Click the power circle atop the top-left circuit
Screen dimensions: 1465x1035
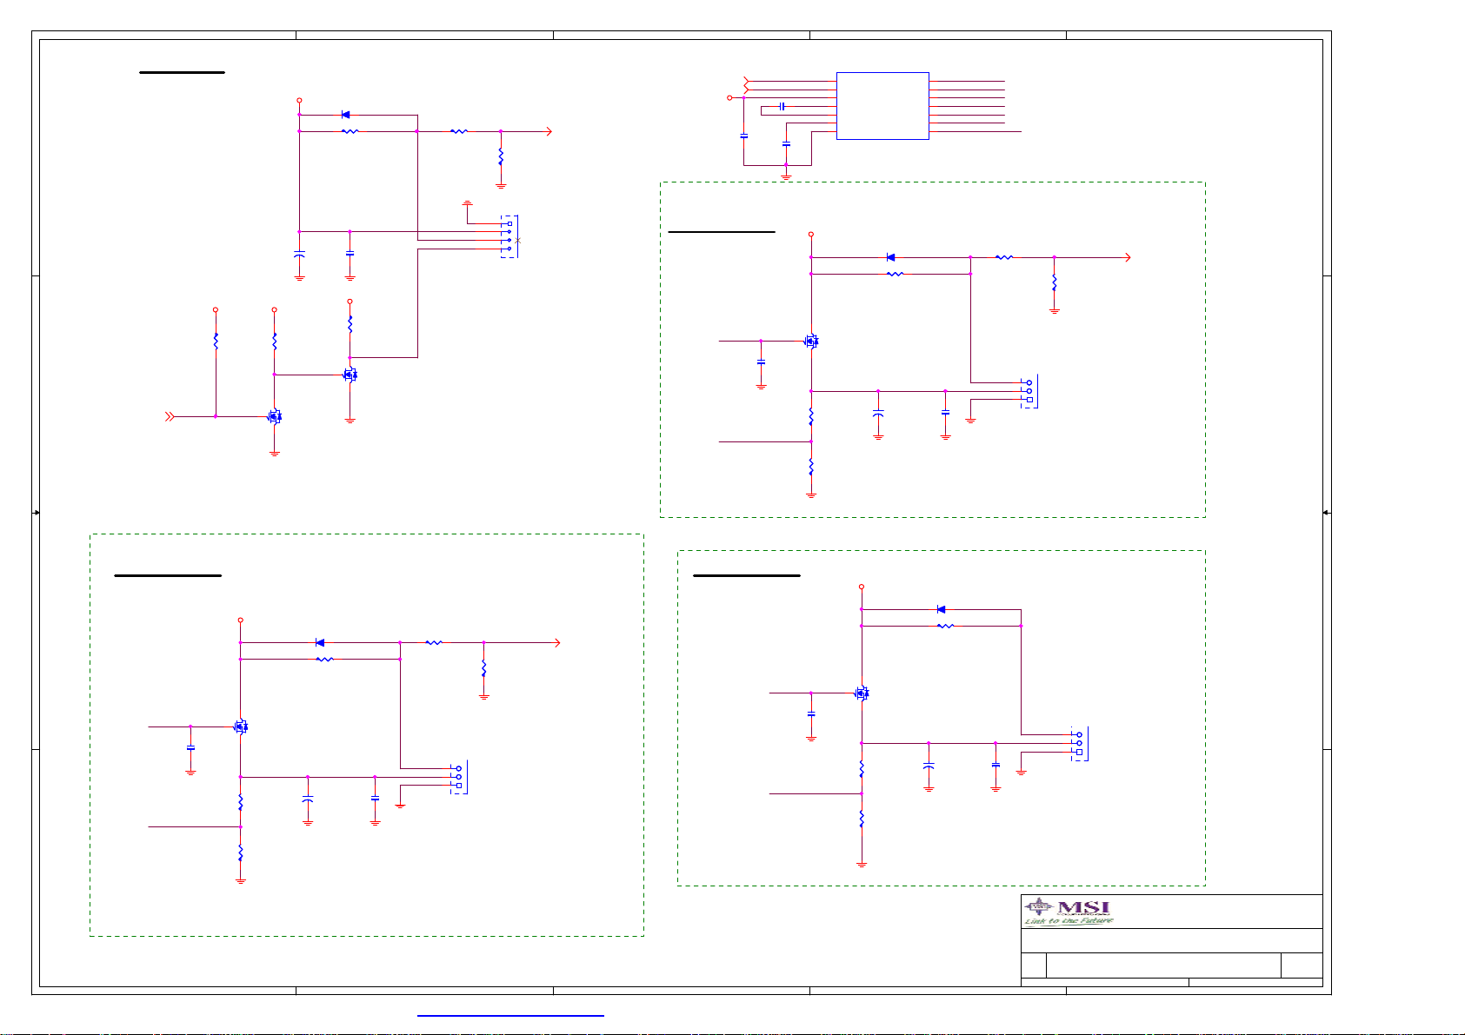point(299,101)
